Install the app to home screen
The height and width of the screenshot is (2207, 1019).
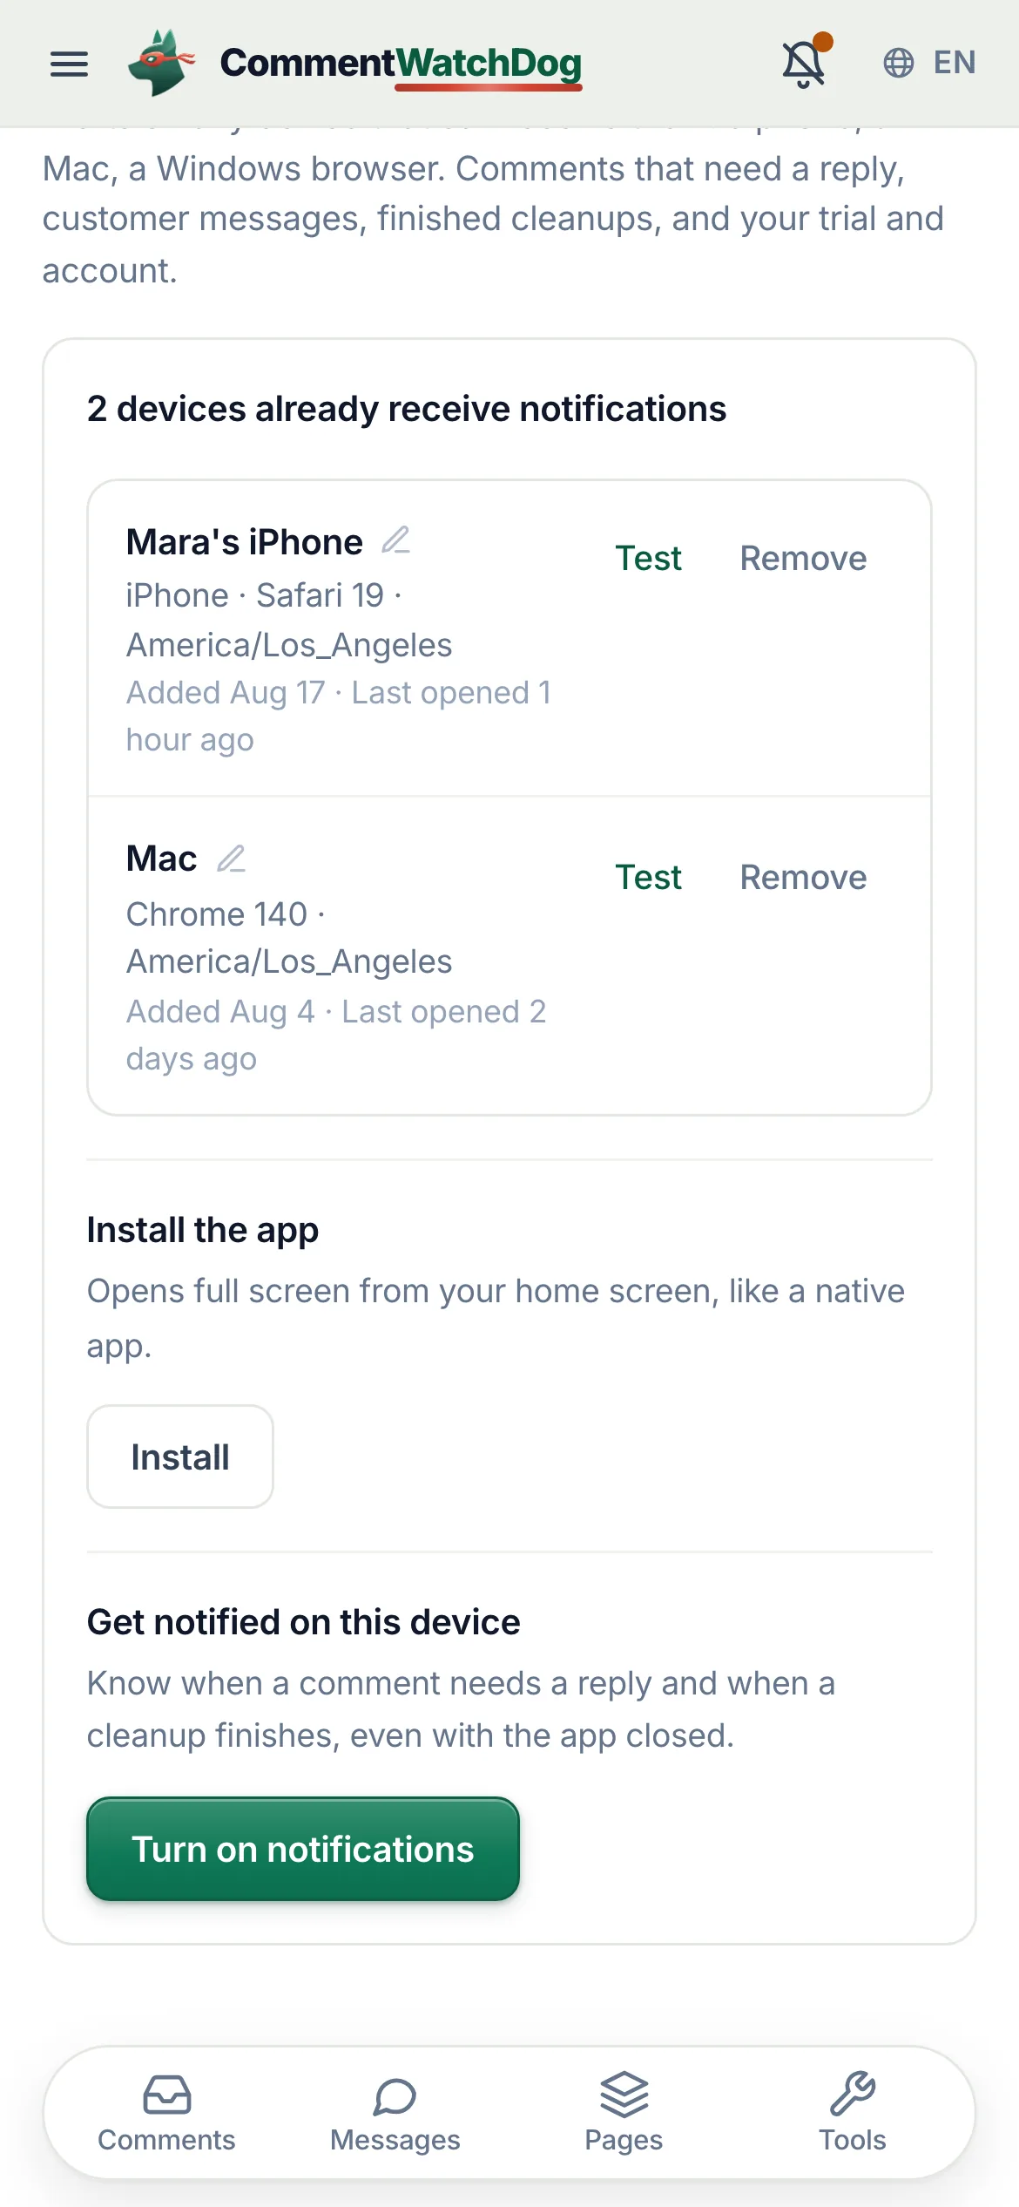tap(180, 1457)
